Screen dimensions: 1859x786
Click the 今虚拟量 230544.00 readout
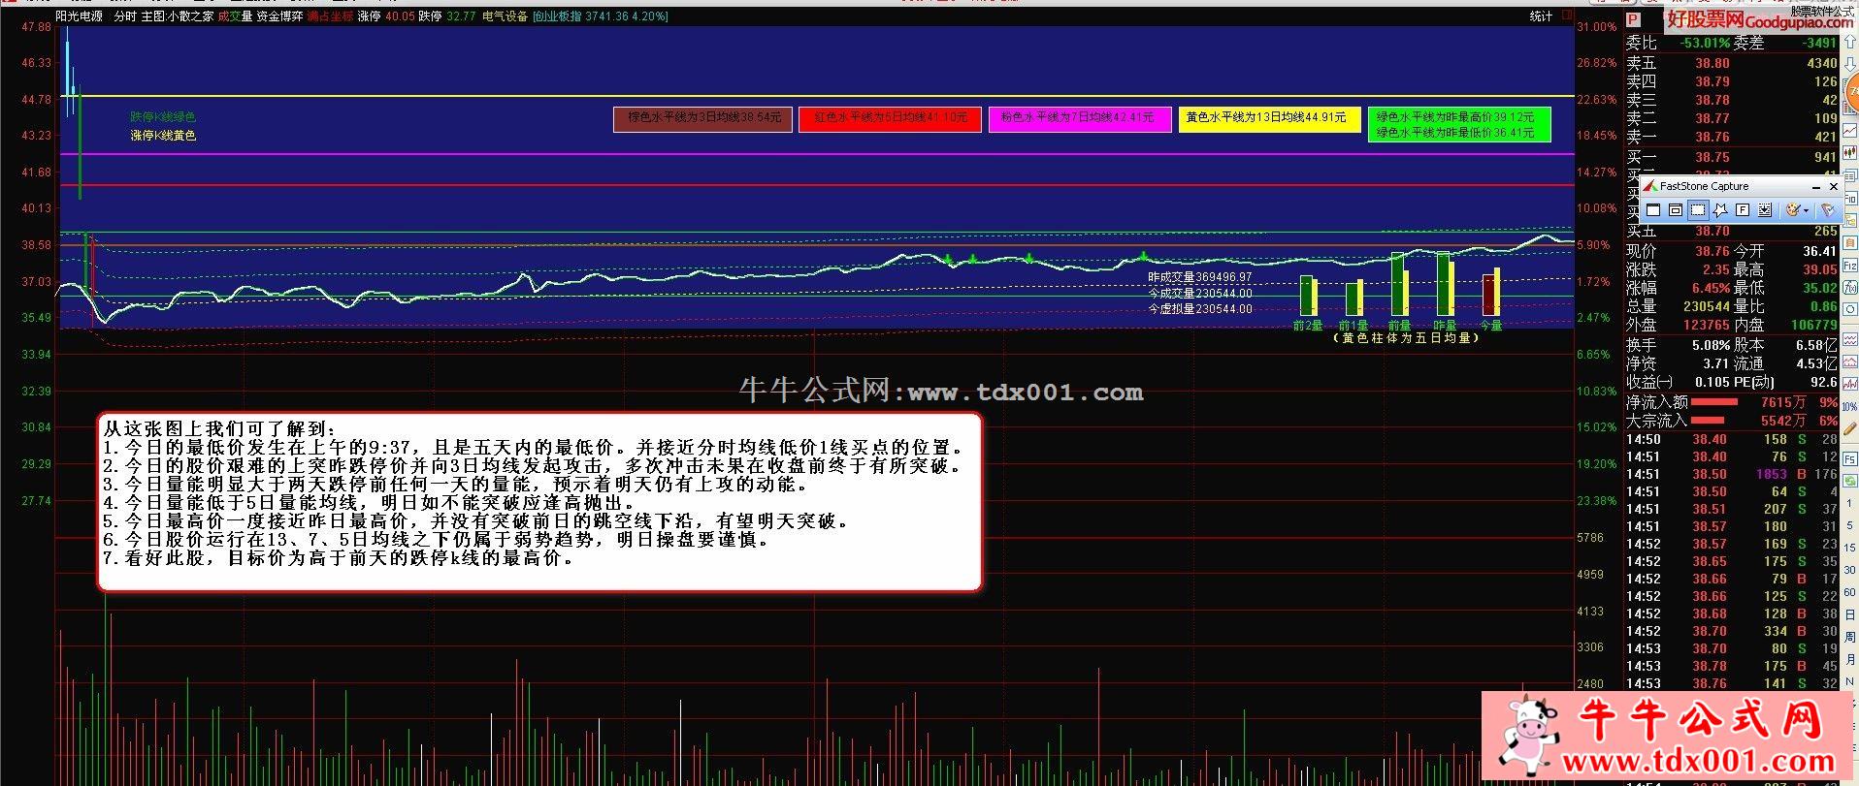[1200, 309]
